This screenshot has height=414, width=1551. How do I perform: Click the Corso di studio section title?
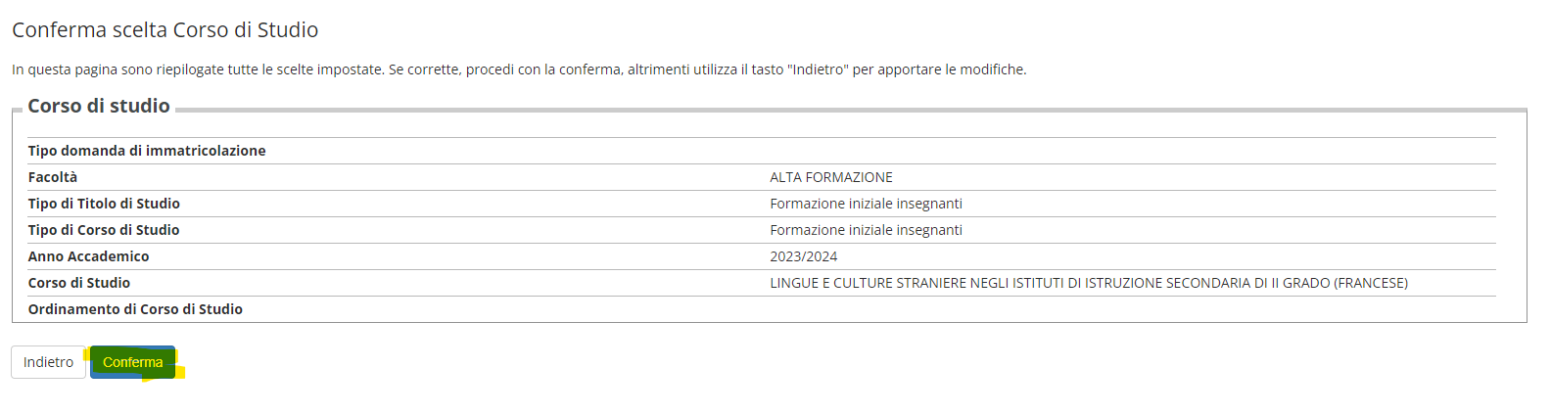click(x=99, y=106)
